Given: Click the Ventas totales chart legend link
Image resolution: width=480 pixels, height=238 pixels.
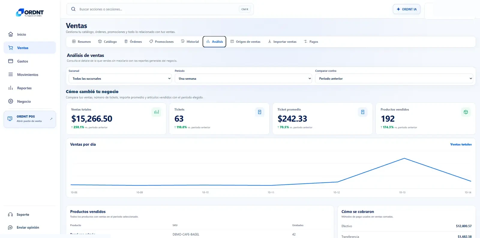Looking at the screenshot, I should [461, 144].
